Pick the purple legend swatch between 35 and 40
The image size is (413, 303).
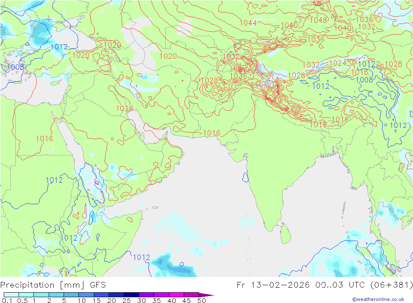[161, 295]
